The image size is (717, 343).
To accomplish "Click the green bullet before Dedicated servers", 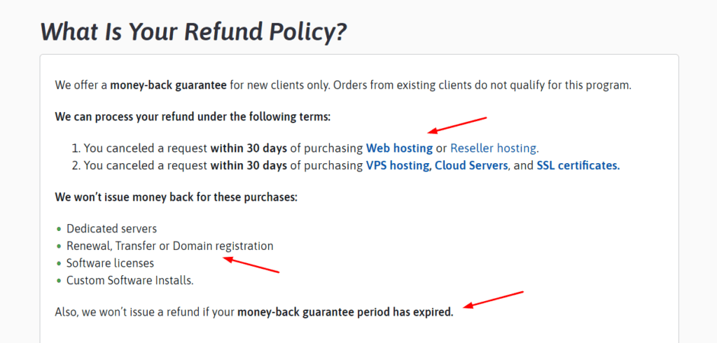I will [x=59, y=229].
